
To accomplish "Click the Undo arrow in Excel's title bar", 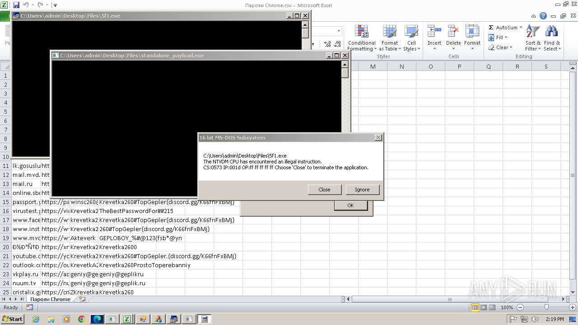I will [x=26, y=5].
